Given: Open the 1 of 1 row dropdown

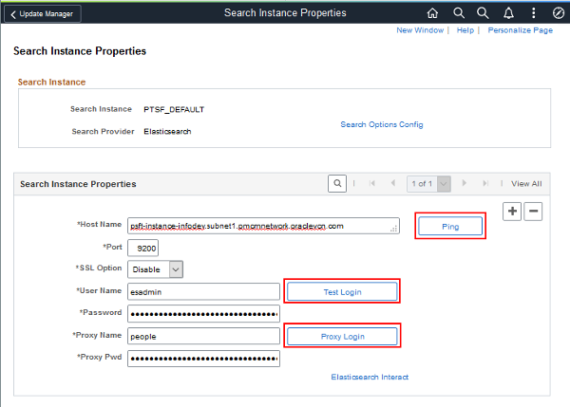Looking at the screenshot, I should [429, 184].
